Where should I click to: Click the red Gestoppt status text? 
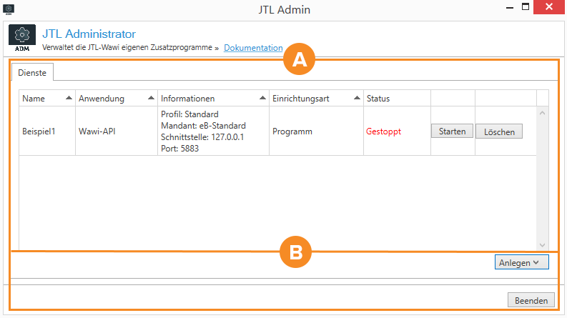click(383, 131)
